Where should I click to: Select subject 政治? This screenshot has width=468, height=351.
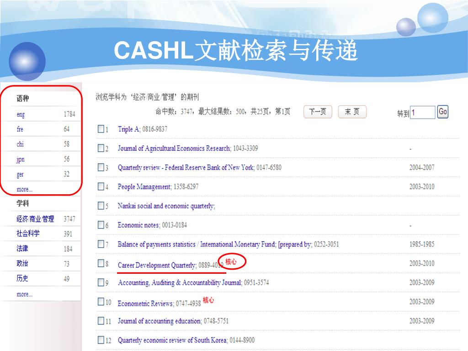tap(22, 263)
